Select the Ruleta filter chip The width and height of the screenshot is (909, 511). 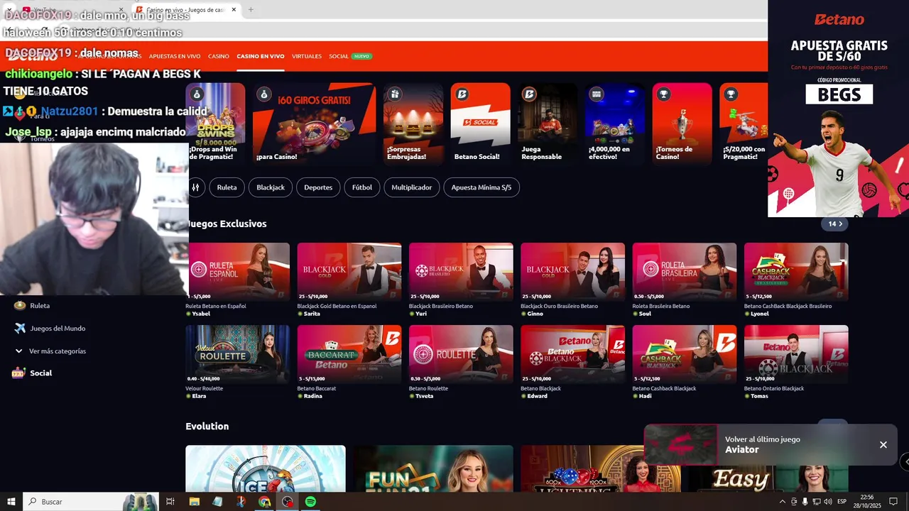tap(227, 187)
